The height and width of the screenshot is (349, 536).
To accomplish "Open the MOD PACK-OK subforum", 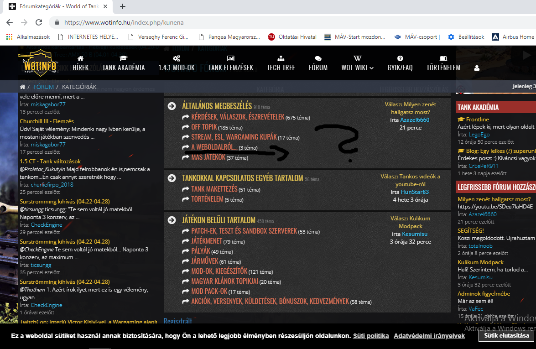I will tap(209, 291).
